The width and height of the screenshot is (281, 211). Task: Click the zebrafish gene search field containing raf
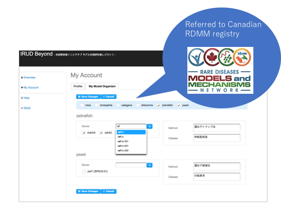131,126
